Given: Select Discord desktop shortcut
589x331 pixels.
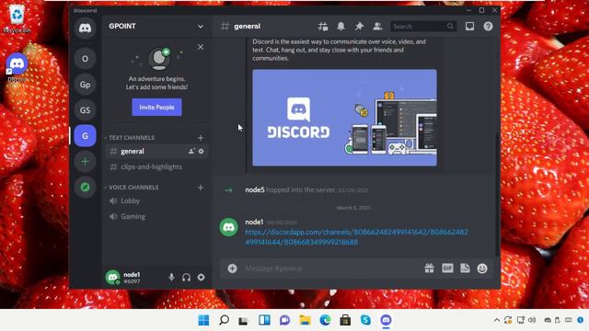Looking at the screenshot, I should pos(17,68).
